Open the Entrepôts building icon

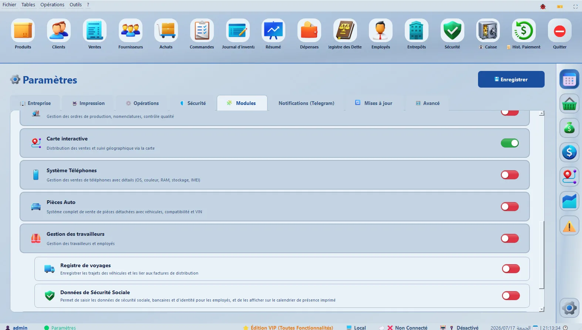(x=417, y=30)
